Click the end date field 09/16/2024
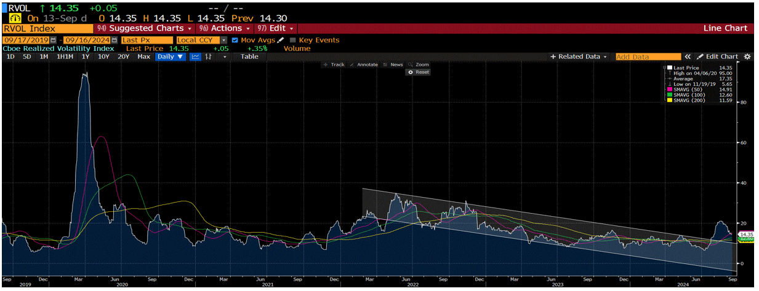Screen dimensions: 759x291 tap(87, 40)
